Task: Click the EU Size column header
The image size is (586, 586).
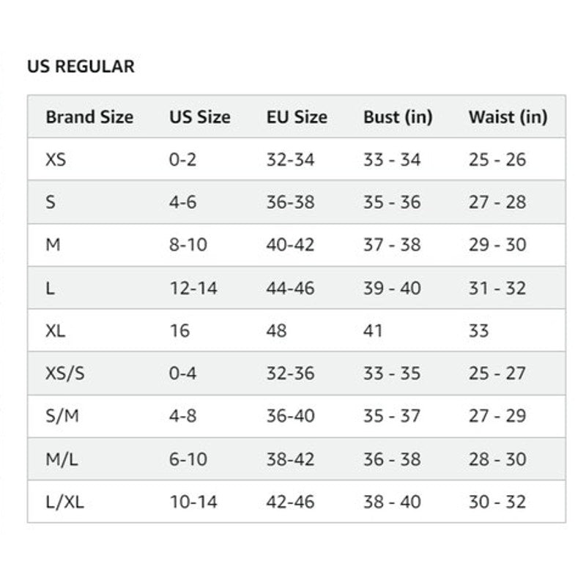Action: [297, 116]
